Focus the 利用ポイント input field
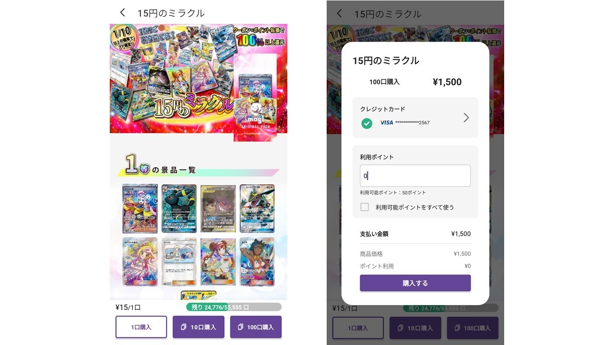Screen dimensions: 614x345 pyautogui.click(x=415, y=176)
